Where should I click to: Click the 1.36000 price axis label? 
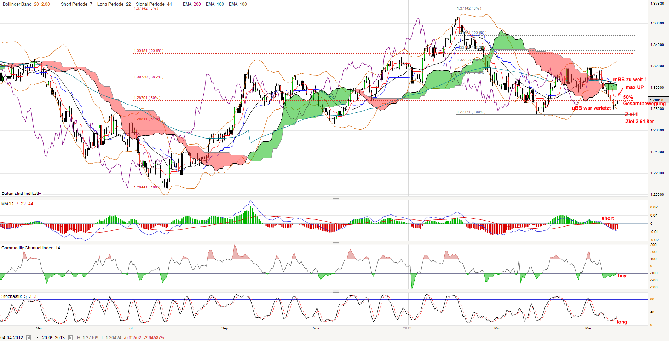coord(657,23)
